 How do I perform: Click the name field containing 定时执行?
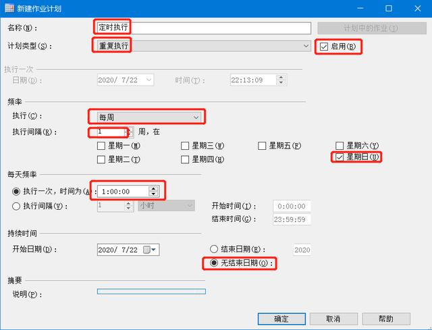point(204,28)
